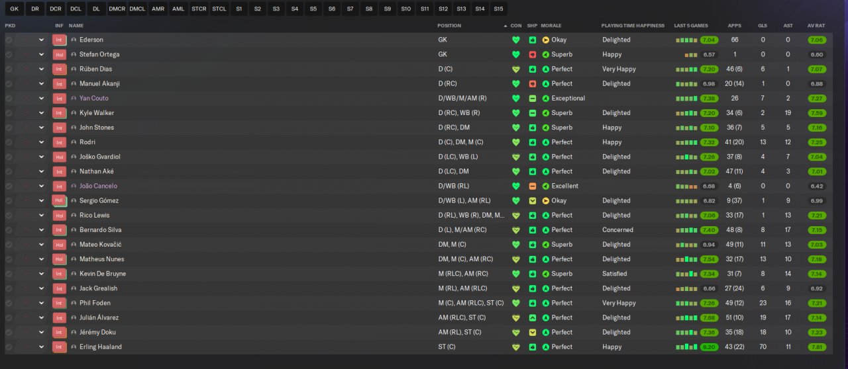Toggle picked checkmark for Kevin De Bruyne
This screenshot has width=848, height=369.
9,274
